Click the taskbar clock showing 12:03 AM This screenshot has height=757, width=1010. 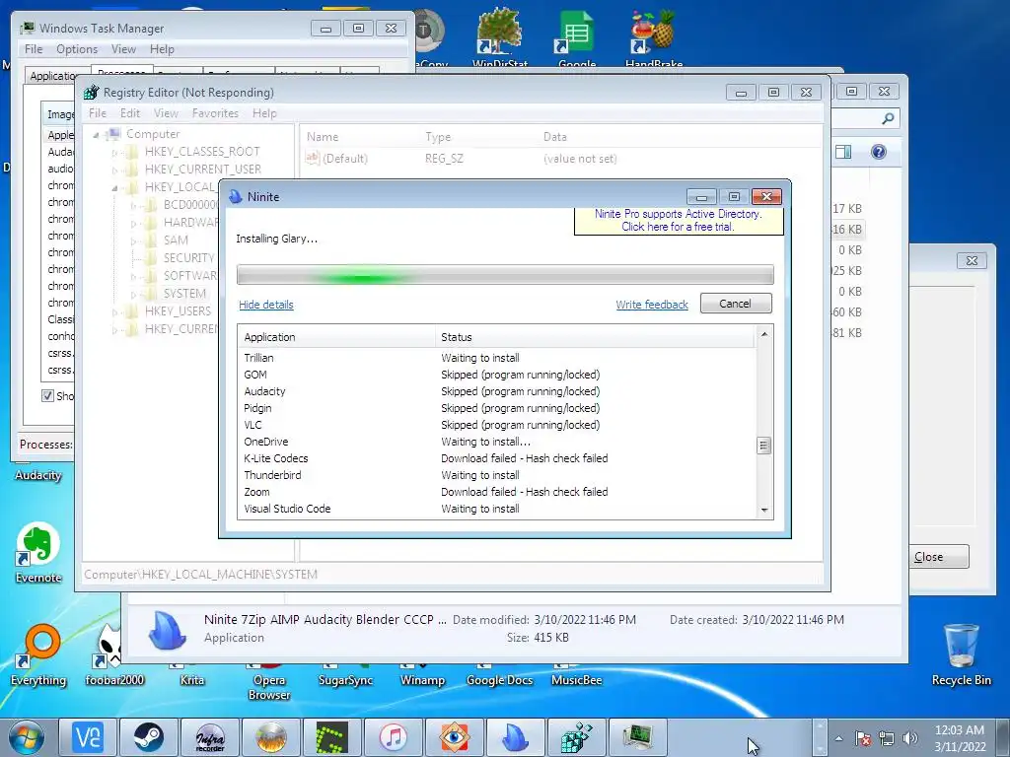pyautogui.click(x=959, y=738)
